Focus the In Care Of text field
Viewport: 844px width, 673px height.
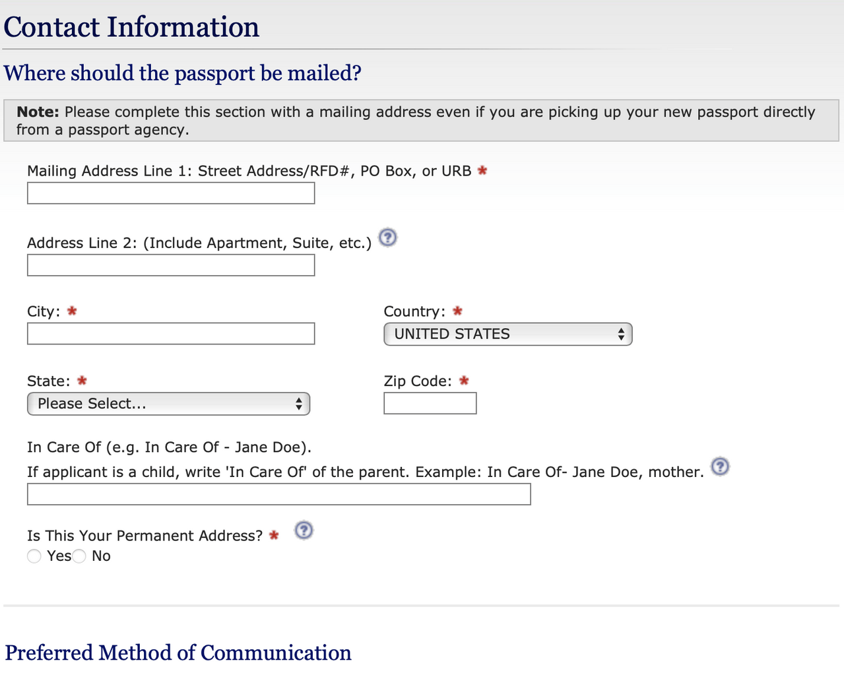point(279,494)
